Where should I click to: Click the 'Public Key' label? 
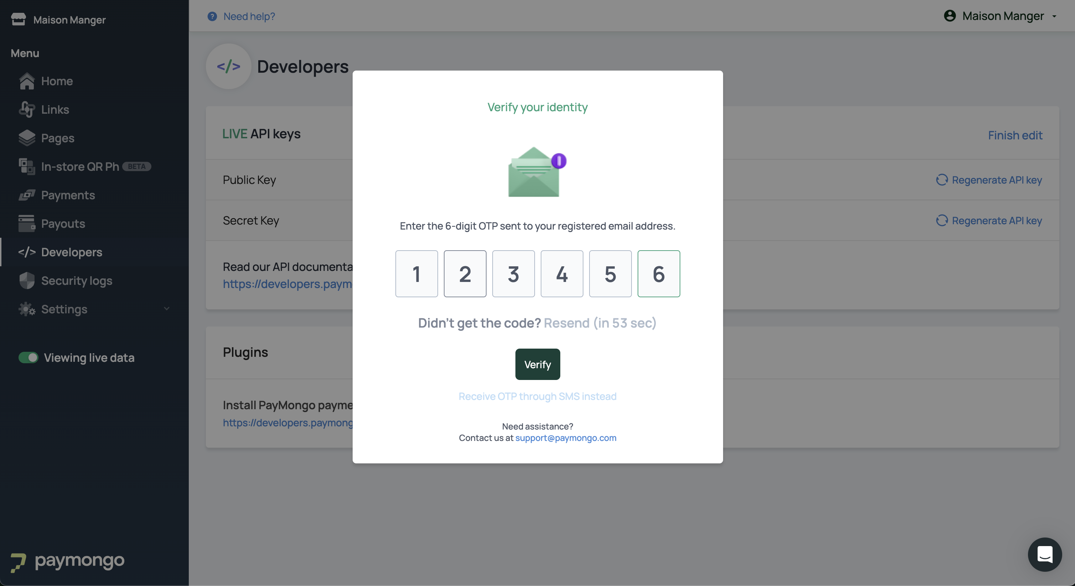[249, 180]
